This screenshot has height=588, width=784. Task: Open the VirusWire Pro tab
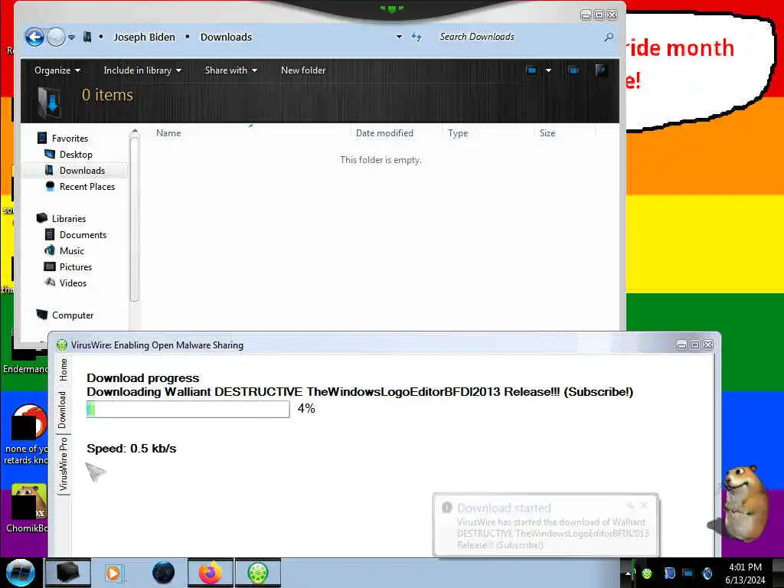point(63,465)
